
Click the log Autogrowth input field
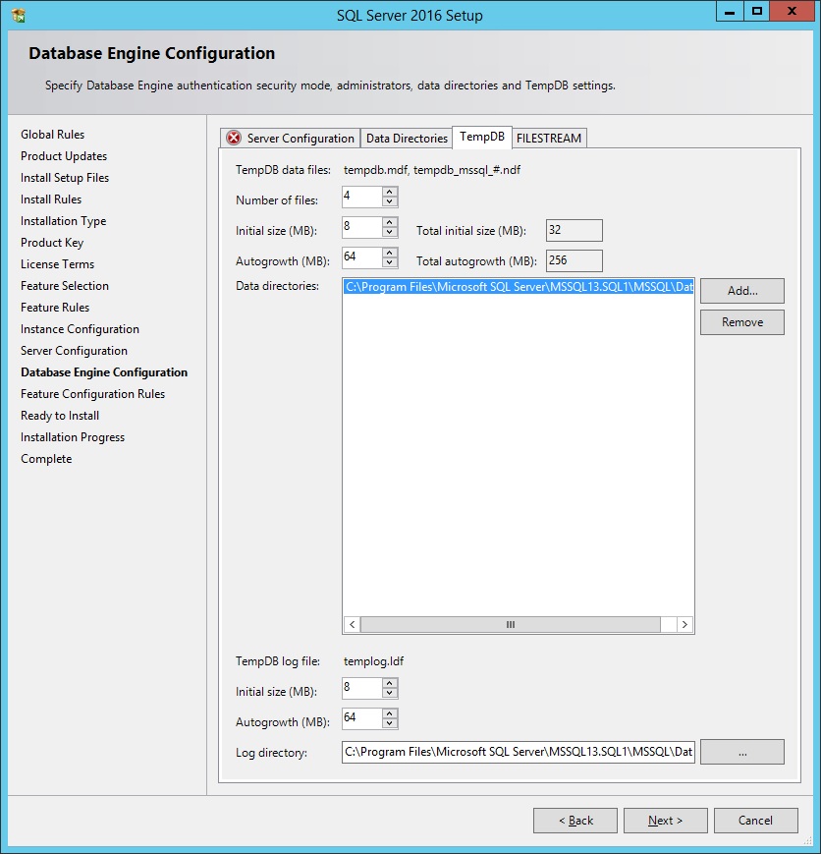point(362,718)
